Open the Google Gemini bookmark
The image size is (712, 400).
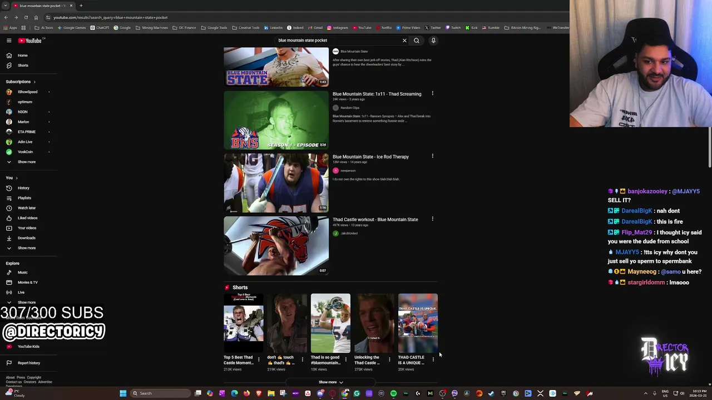click(x=72, y=28)
